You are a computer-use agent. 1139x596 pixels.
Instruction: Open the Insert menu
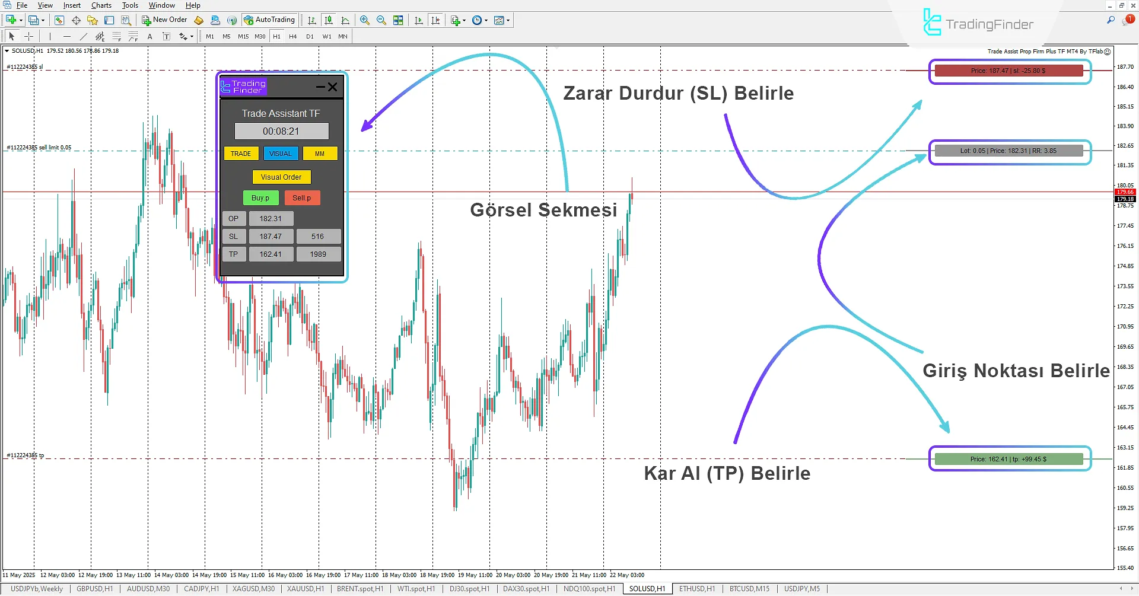pos(72,5)
